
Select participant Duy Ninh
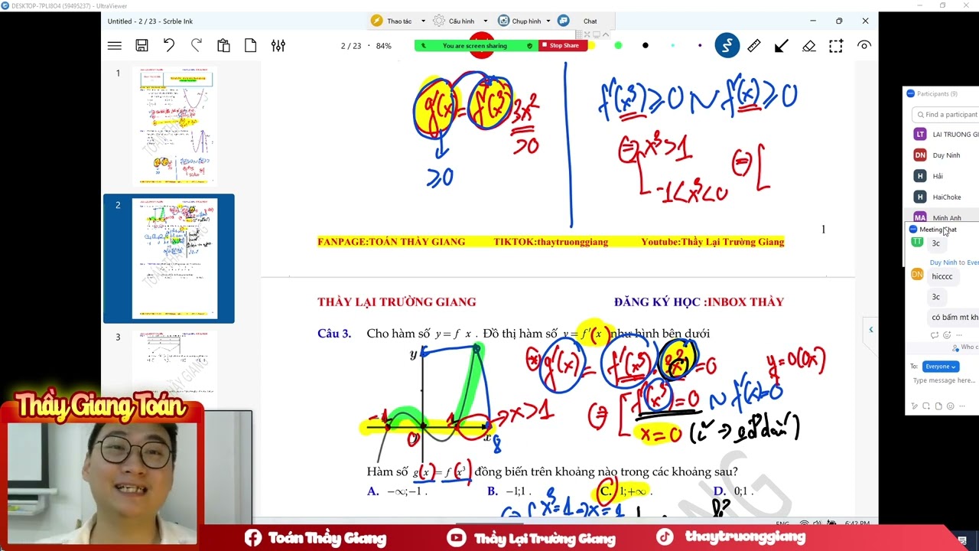[946, 155]
